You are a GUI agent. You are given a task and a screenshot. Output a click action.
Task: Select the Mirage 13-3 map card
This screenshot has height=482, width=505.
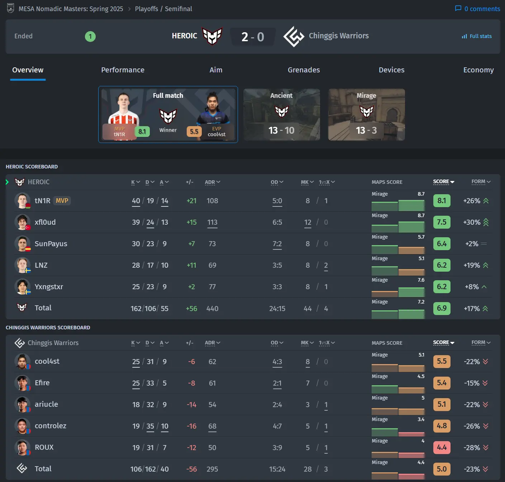click(x=367, y=115)
